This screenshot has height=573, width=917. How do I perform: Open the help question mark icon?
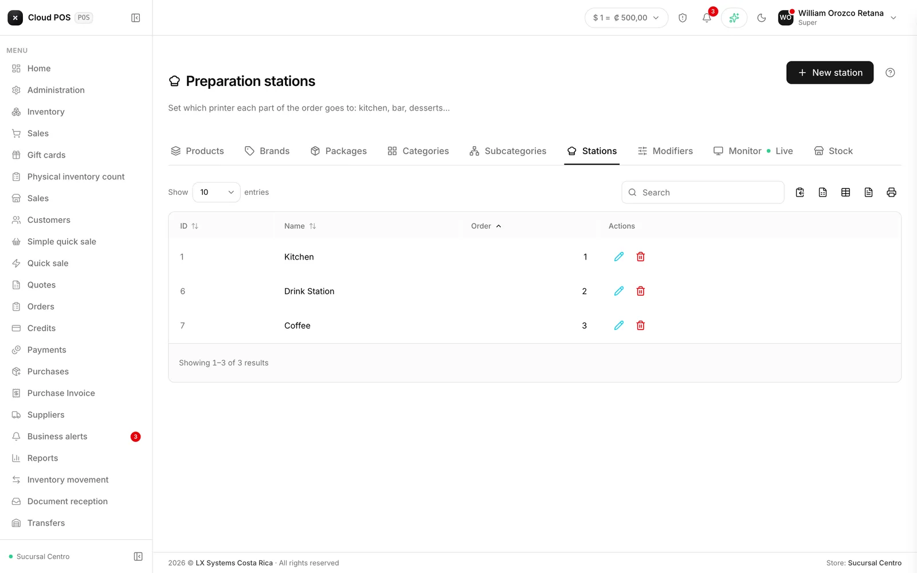(x=890, y=73)
